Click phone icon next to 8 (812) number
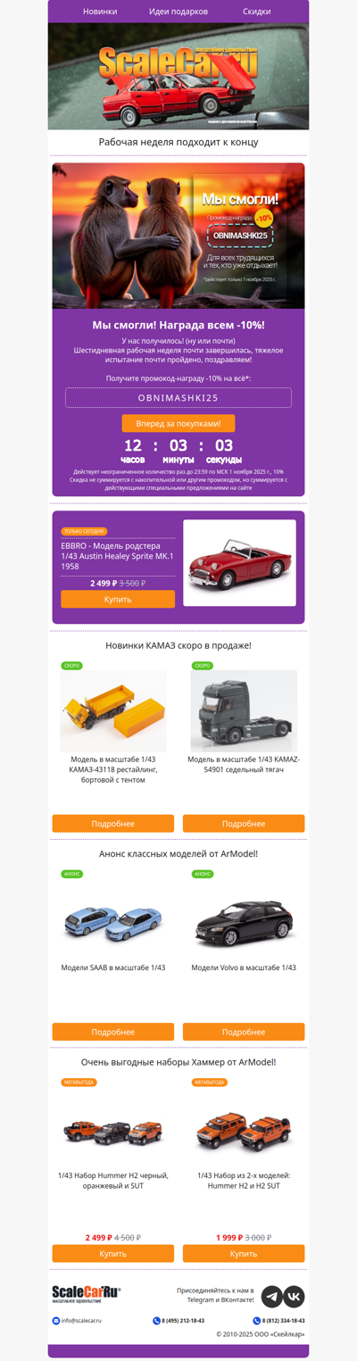The image size is (357, 1361). 257,1321
